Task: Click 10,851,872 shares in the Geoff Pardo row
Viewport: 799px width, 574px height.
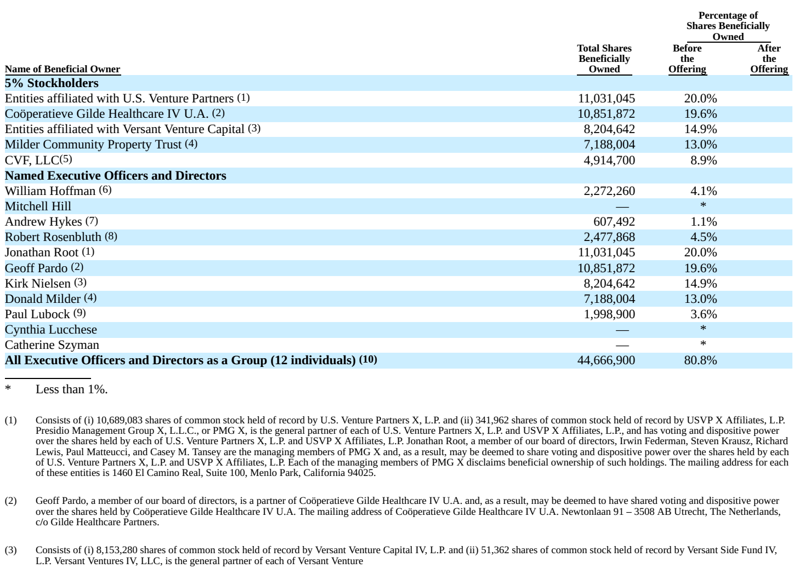Action: [607, 268]
